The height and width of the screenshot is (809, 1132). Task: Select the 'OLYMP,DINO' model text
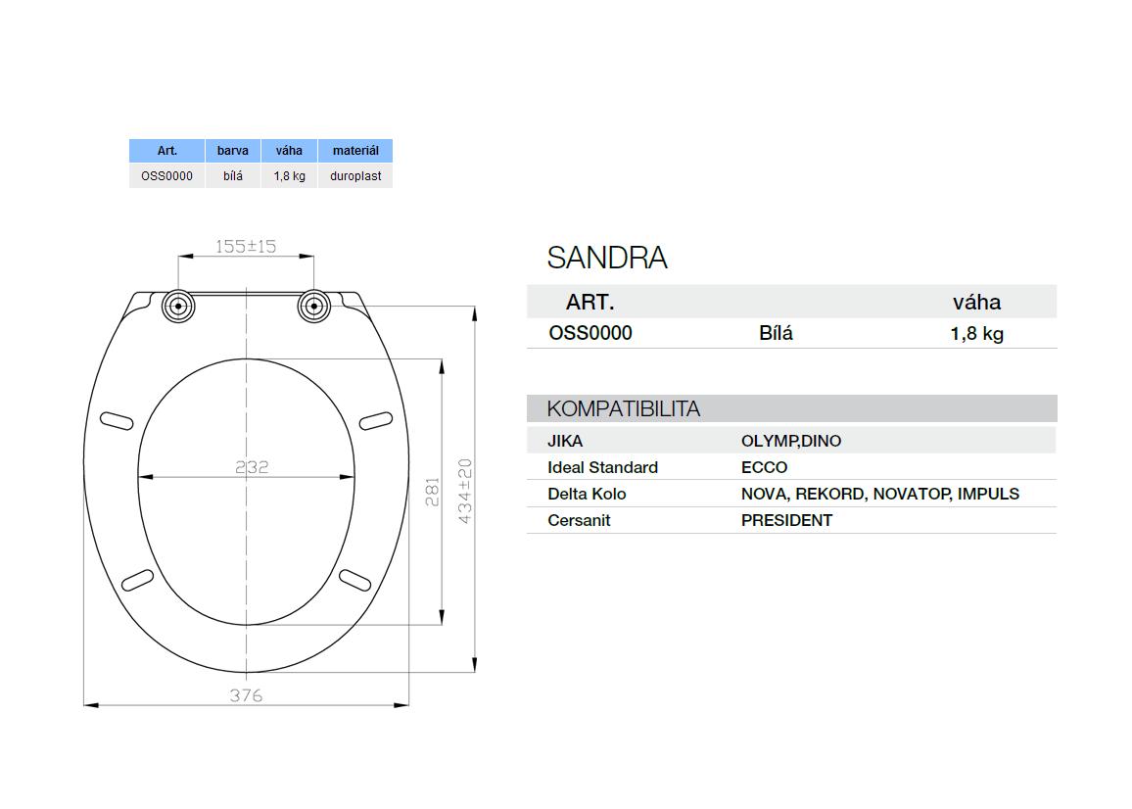791,441
